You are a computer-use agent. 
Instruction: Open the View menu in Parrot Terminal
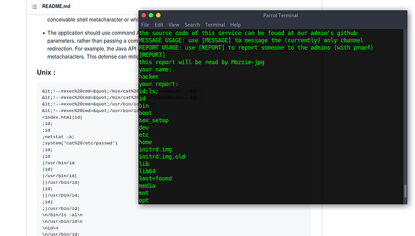(174, 24)
